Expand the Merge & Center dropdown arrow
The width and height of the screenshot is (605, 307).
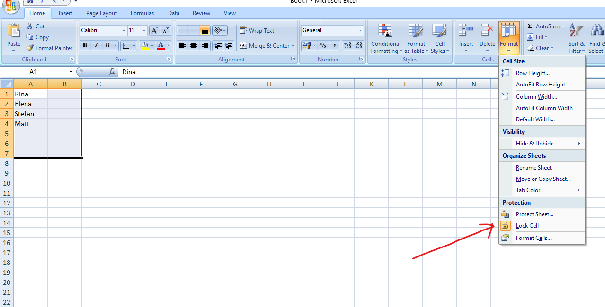293,46
